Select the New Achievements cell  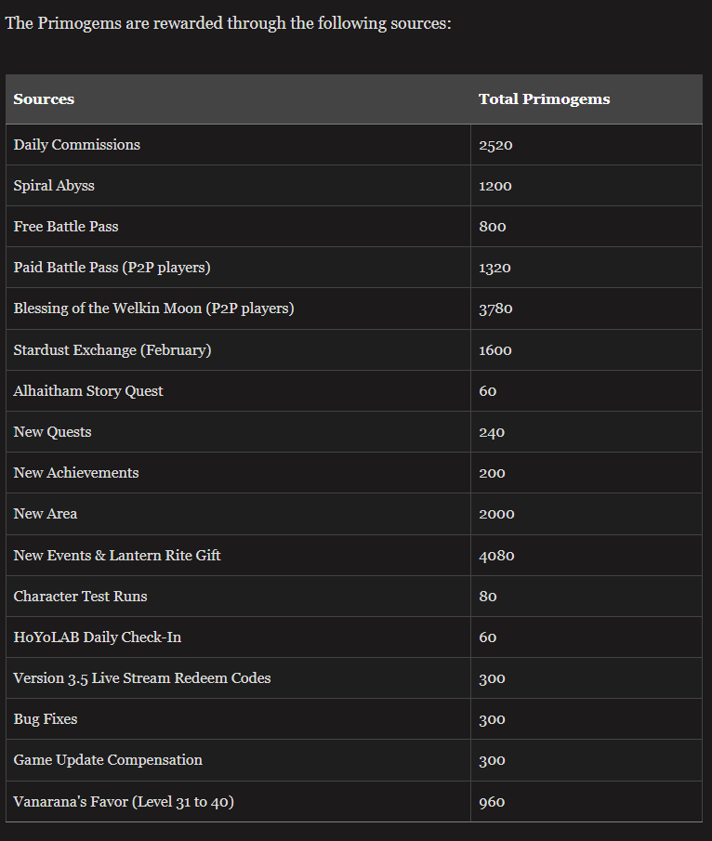point(238,472)
